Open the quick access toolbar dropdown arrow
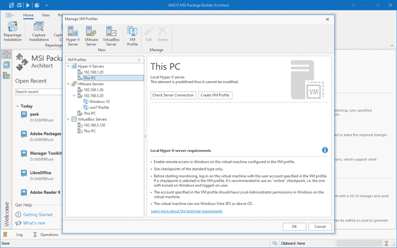Image resolution: width=397 pixels, height=248 pixels. [x=46, y=5]
